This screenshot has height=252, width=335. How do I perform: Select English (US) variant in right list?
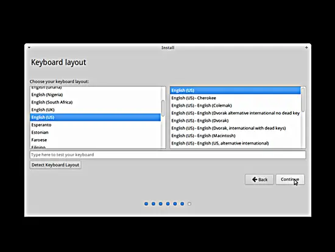click(x=235, y=90)
